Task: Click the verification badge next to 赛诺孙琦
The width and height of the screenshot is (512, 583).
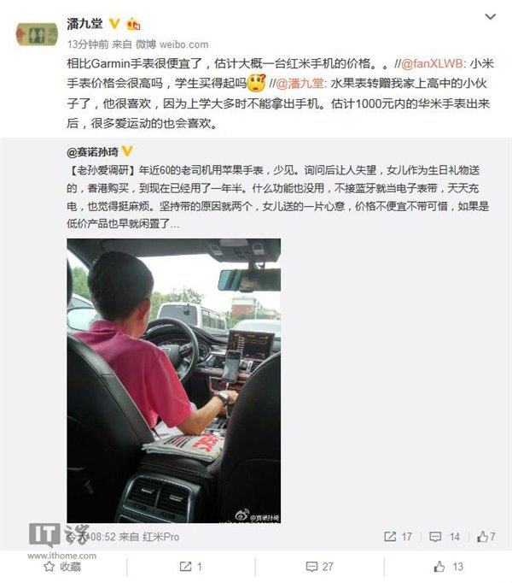Action: click(127, 151)
